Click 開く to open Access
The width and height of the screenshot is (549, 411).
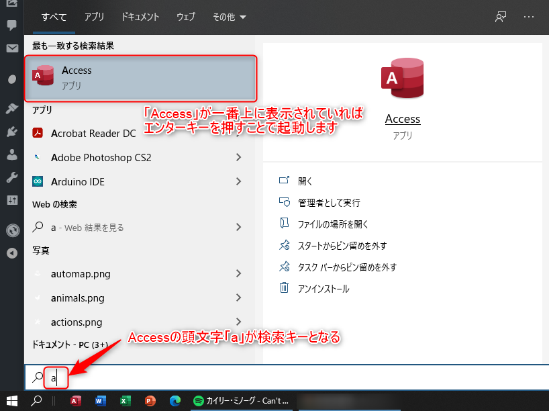[305, 181]
